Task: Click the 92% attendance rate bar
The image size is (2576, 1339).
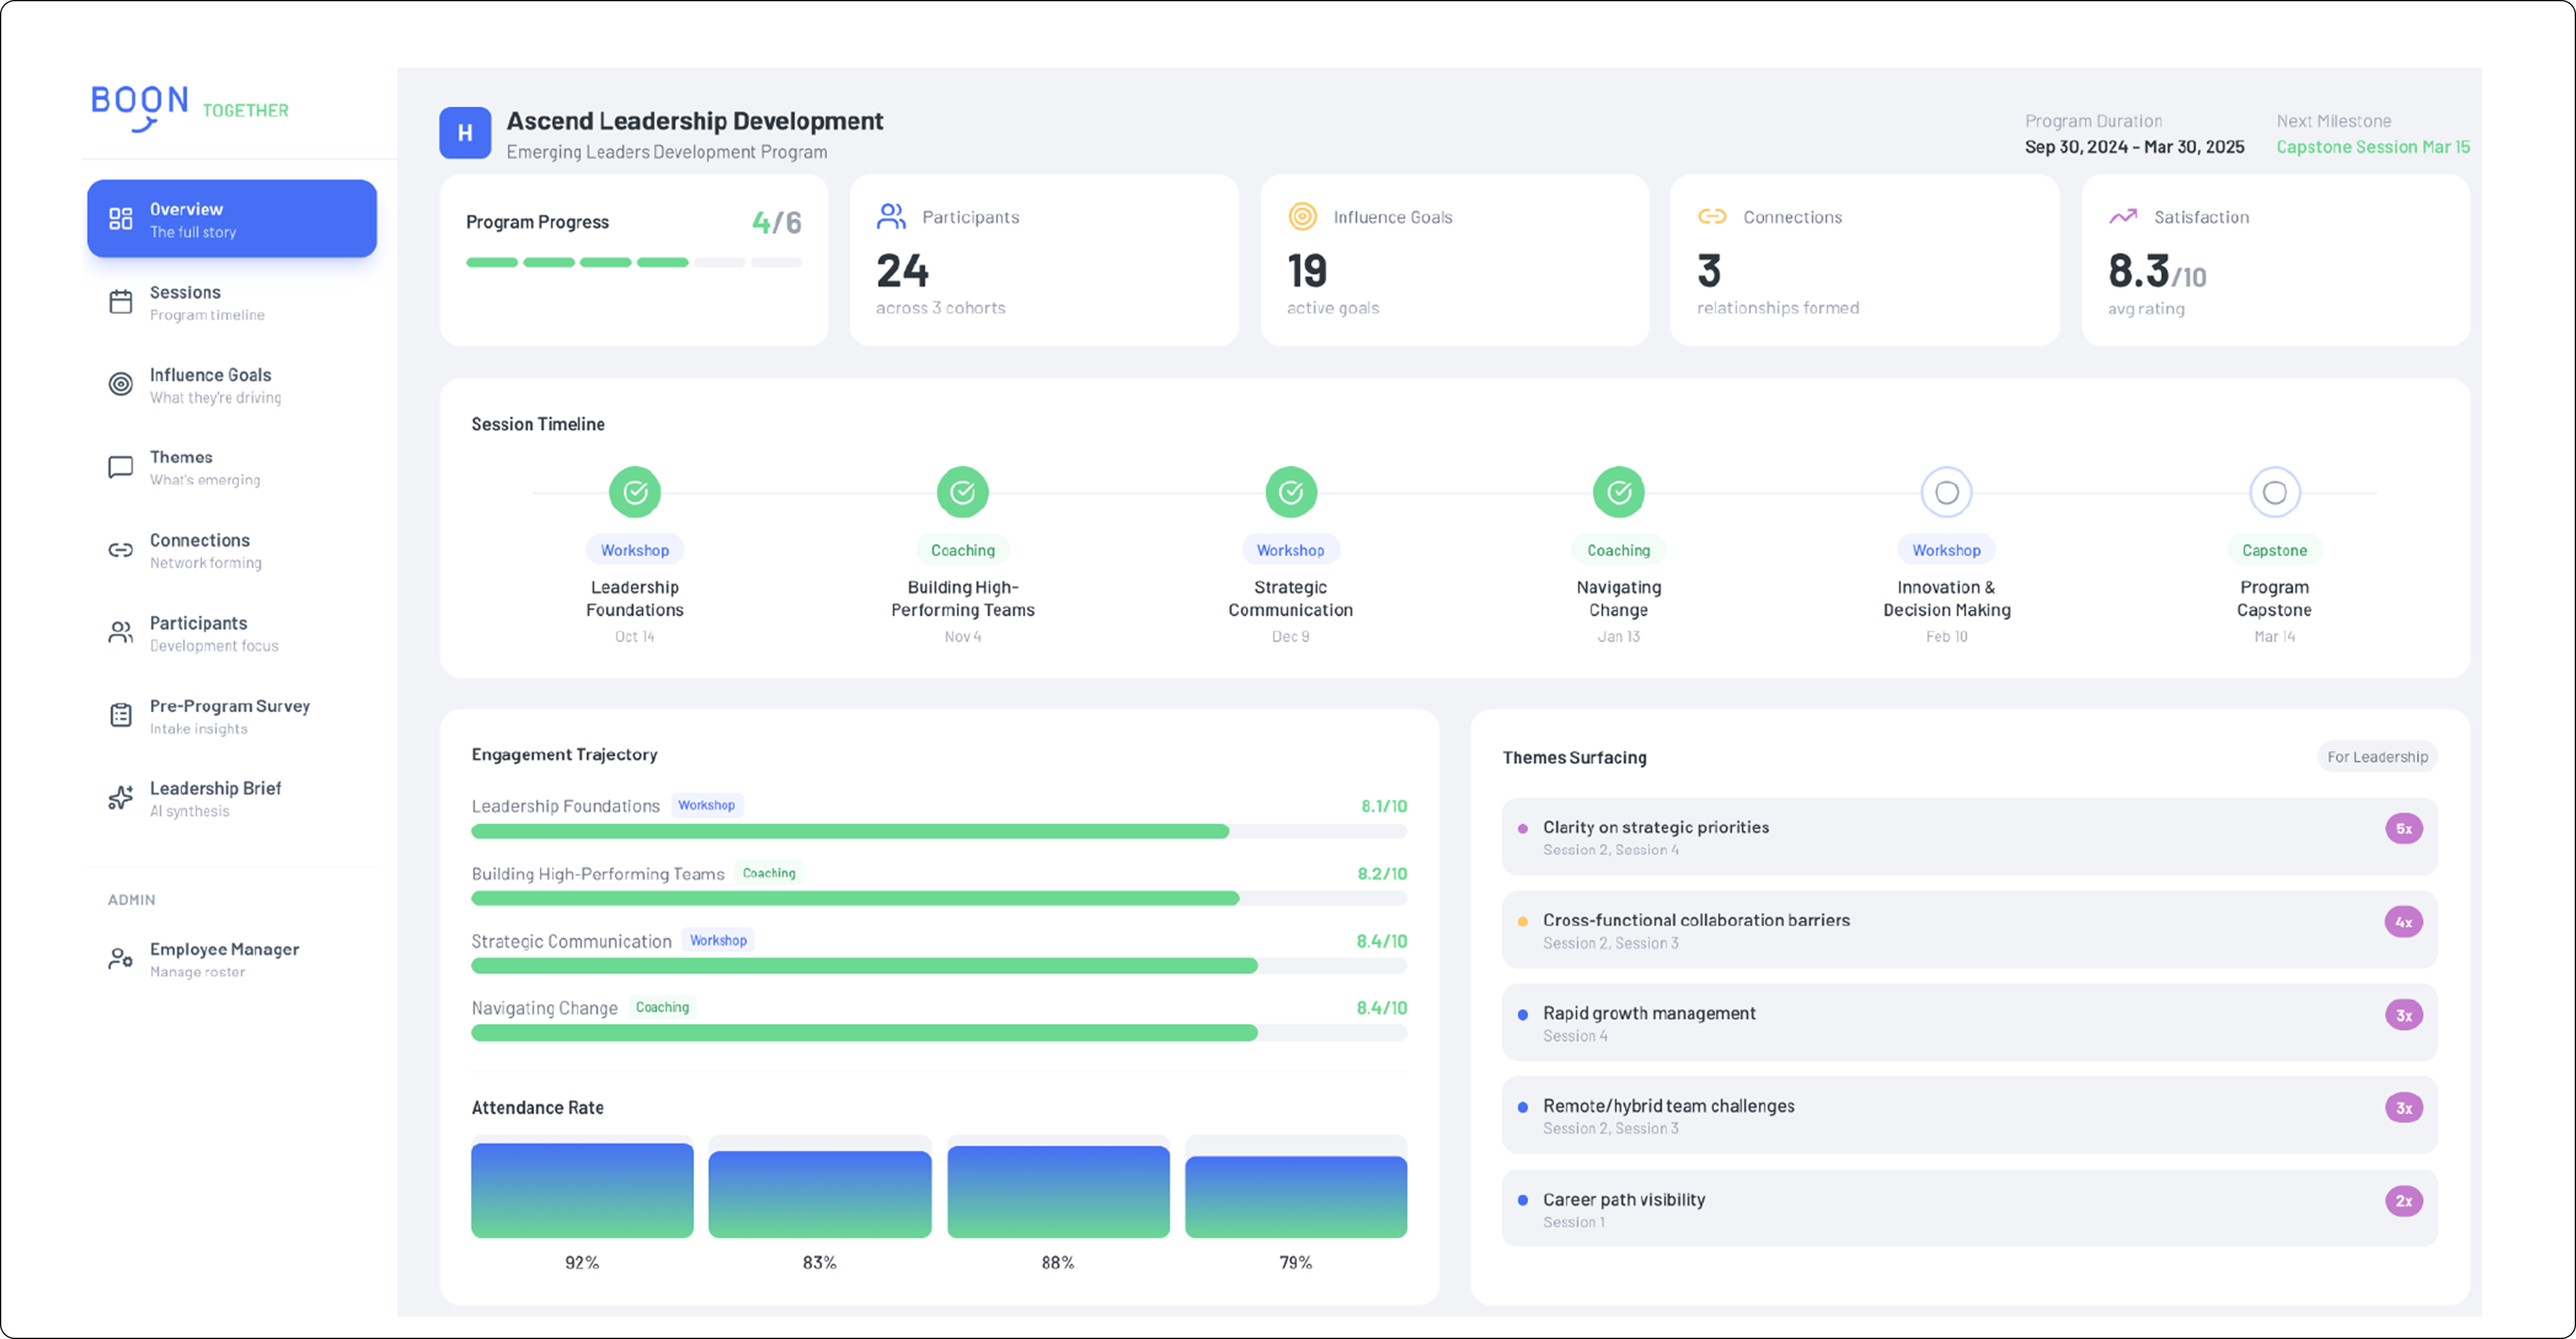Action: tap(582, 1191)
